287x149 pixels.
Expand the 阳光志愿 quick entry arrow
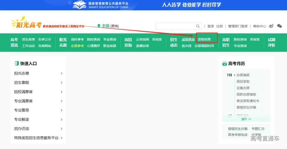click(61, 73)
